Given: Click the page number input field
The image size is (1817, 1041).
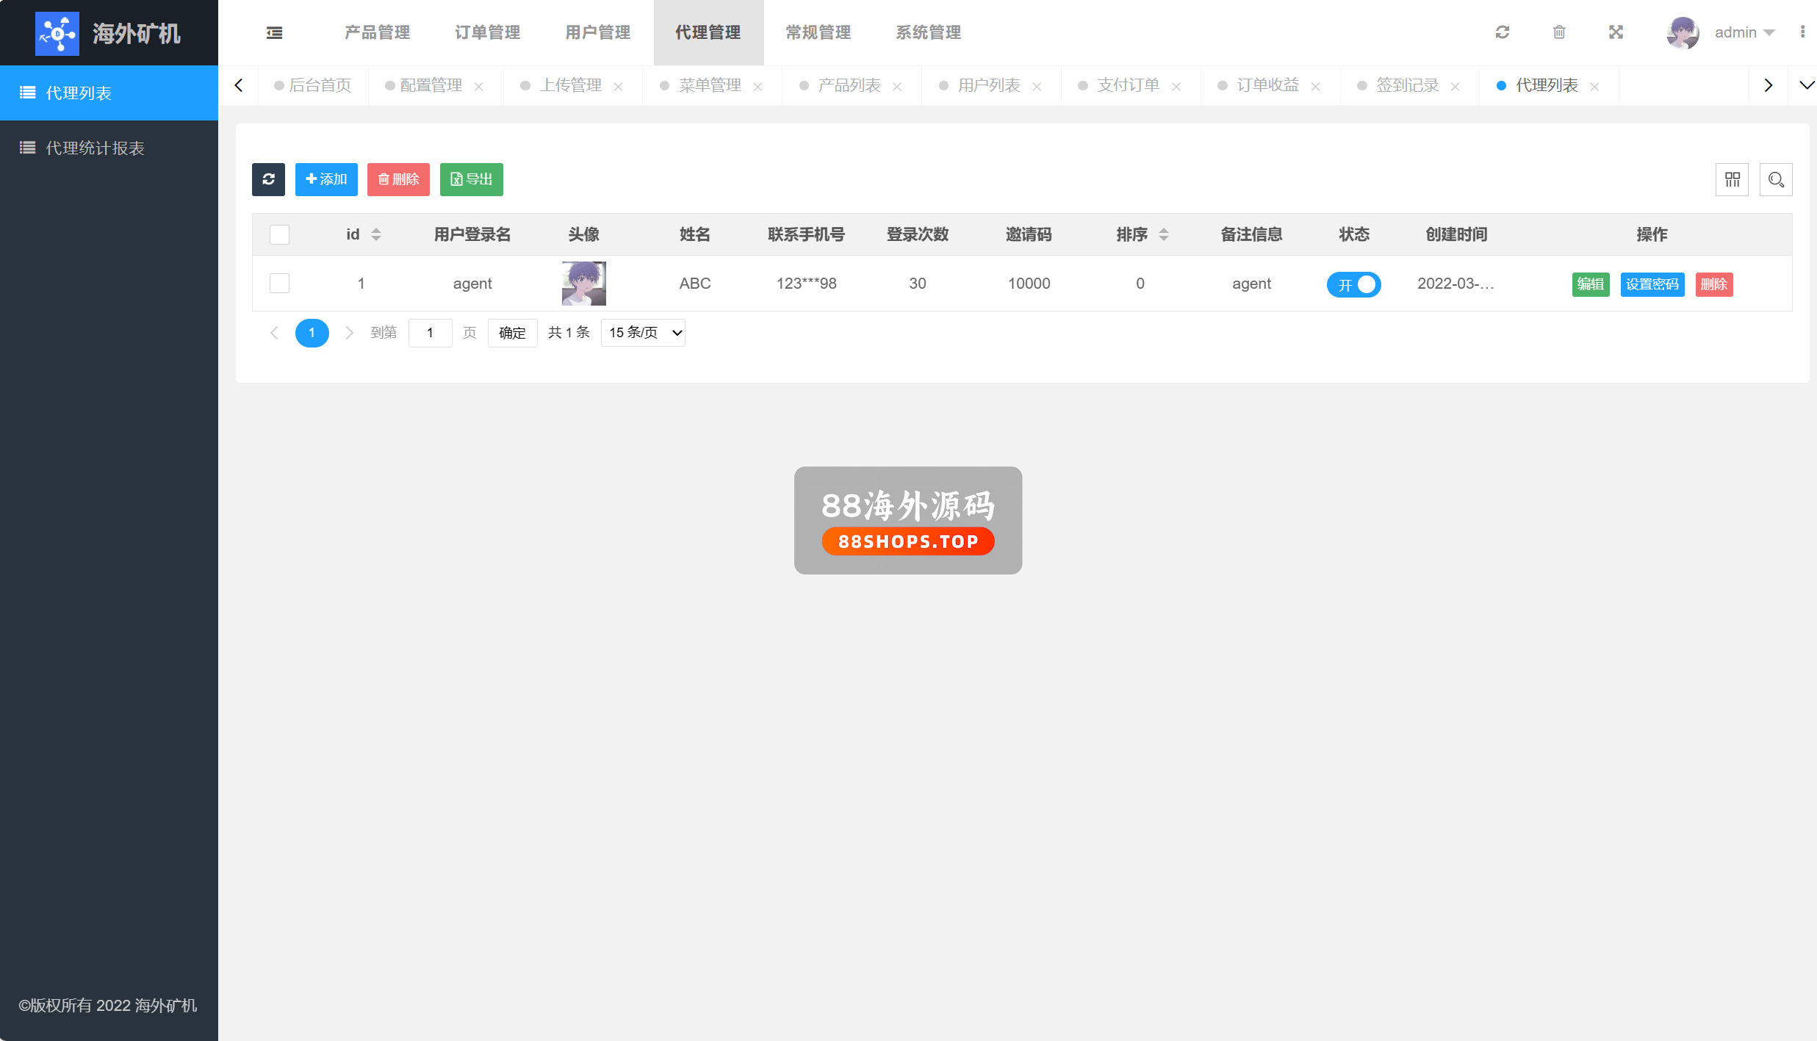Looking at the screenshot, I should [x=430, y=333].
